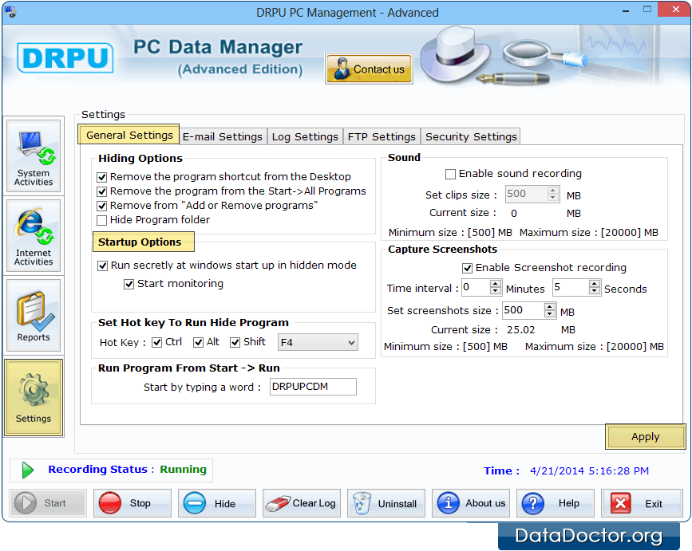
Task: Click the gray Start play icon
Action: coord(26,503)
